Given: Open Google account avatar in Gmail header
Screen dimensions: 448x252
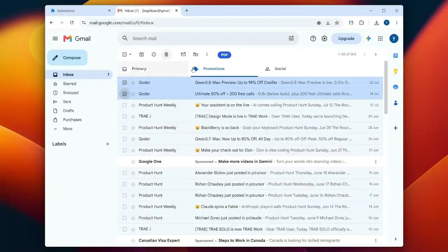Looking at the screenshot, I should 394,38.
